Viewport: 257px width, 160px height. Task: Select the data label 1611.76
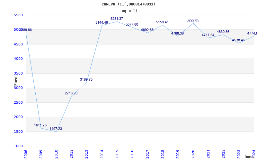click(x=40, y=125)
